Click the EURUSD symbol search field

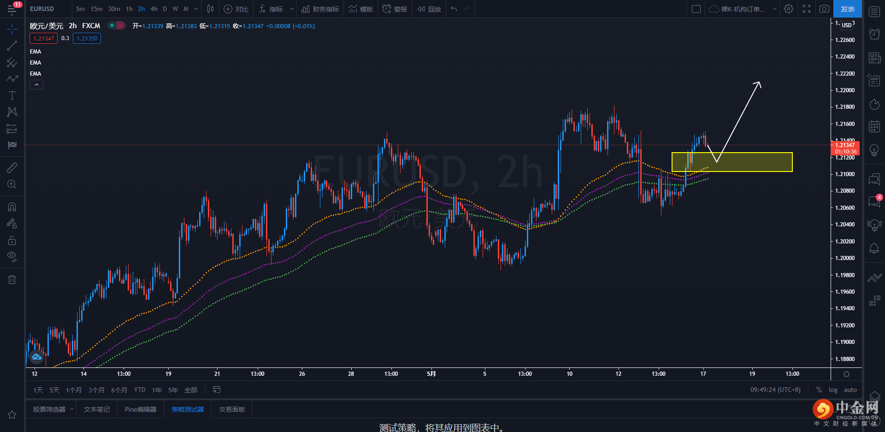(42, 9)
